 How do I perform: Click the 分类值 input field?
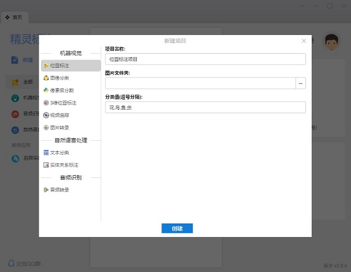click(205, 107)
